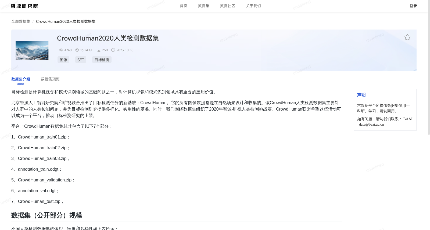This screenshot has width=430, height=230.
Task: Click the annotation_val.odgt list entry
Action: pyautogui.click(x=35, y=191)
